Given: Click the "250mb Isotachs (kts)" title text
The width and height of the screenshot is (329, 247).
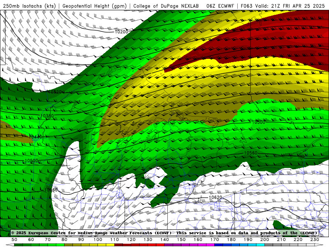Looking at the screenshot, I should click(29, 6).
